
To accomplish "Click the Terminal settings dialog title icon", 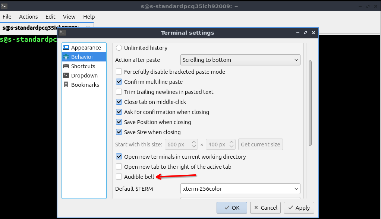I will point(63,33).
